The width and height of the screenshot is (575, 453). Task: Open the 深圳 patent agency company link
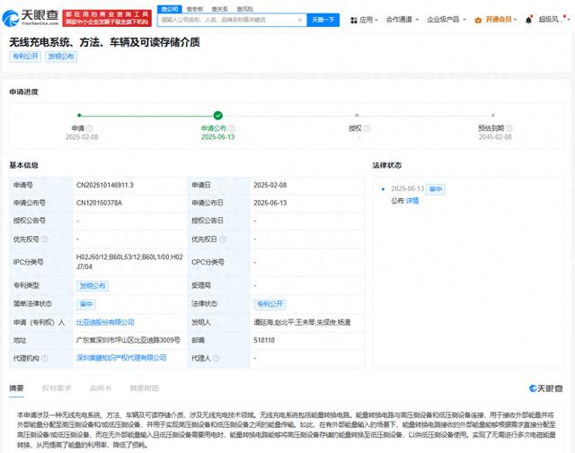121,358
